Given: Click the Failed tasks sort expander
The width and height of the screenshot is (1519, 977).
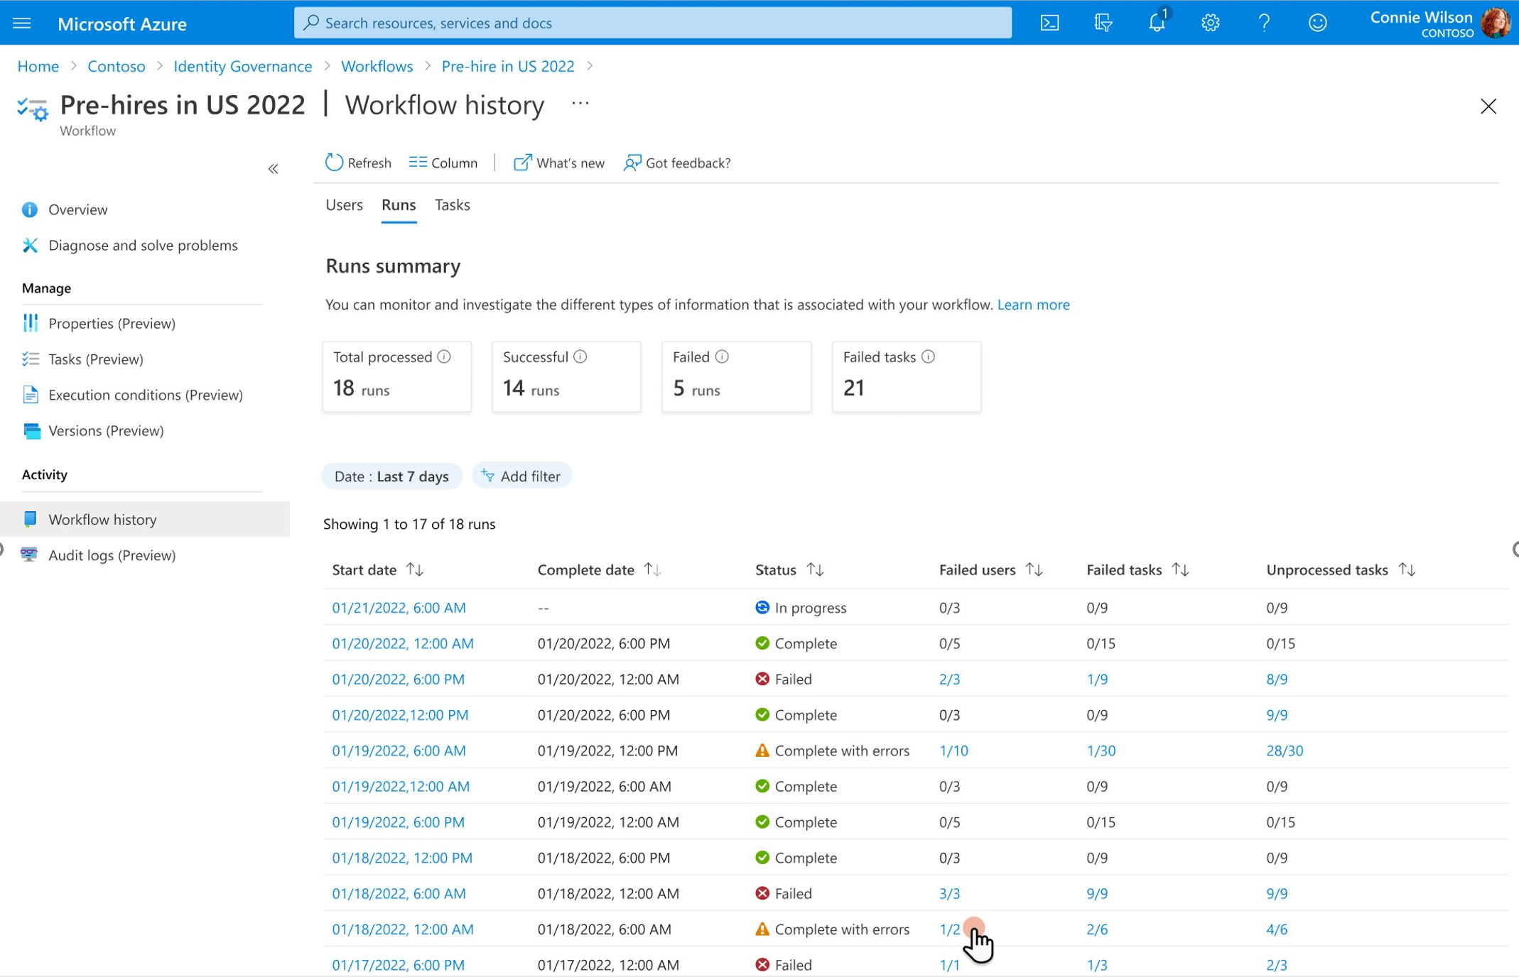Looking at the screenshot, I should pos(1178,569).
